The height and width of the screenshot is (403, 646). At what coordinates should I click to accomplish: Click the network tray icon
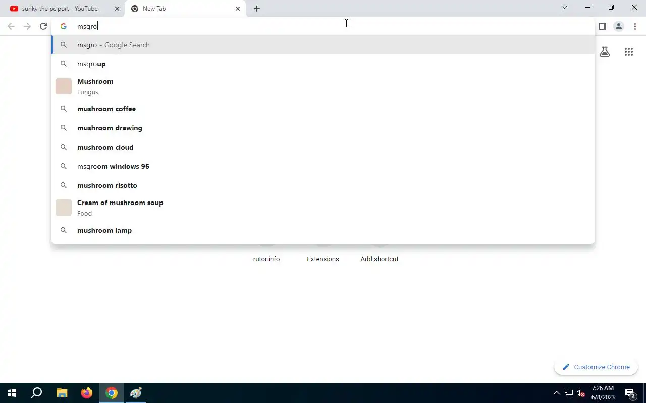[x=569, y=393]
